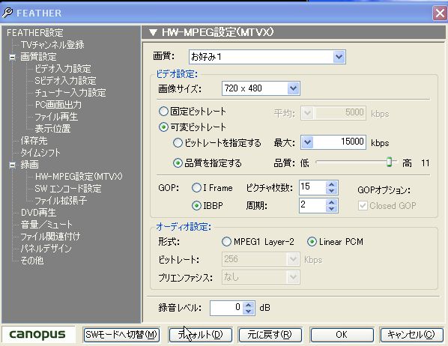Open the 平均 bitrate dropdown arrow
Image resolution: width=448 pixels, height=346 pixels.
307,113
